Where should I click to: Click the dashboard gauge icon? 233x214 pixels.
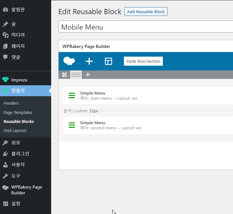coord(5,10)
